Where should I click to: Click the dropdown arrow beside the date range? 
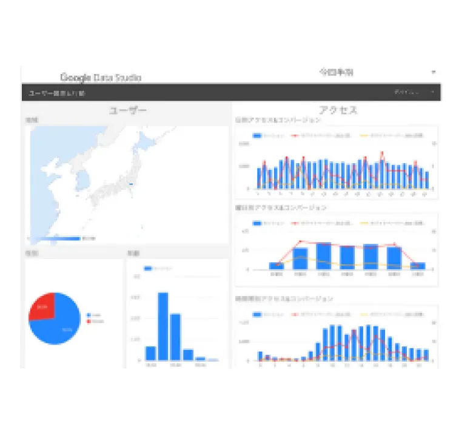(x=433, y=72)
